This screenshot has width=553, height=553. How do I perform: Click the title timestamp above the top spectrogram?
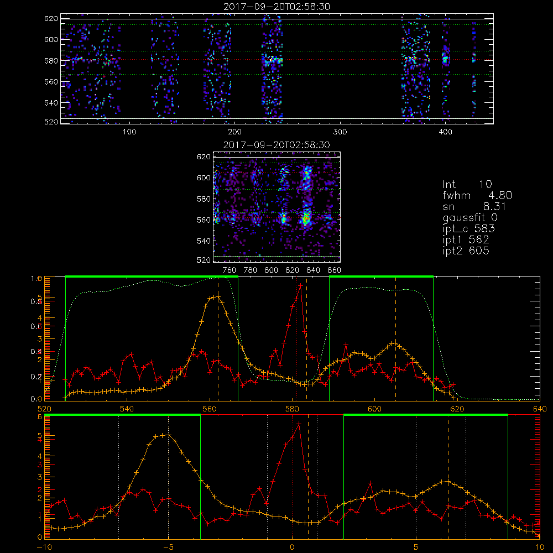276,7
